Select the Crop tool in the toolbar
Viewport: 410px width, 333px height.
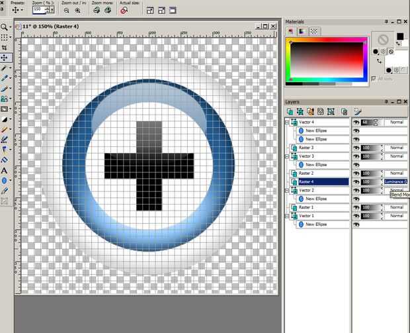[4, 48]
